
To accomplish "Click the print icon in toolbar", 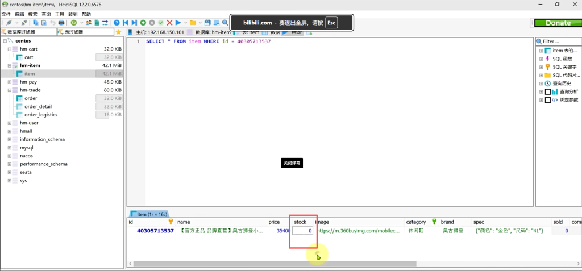I will 61,23.
